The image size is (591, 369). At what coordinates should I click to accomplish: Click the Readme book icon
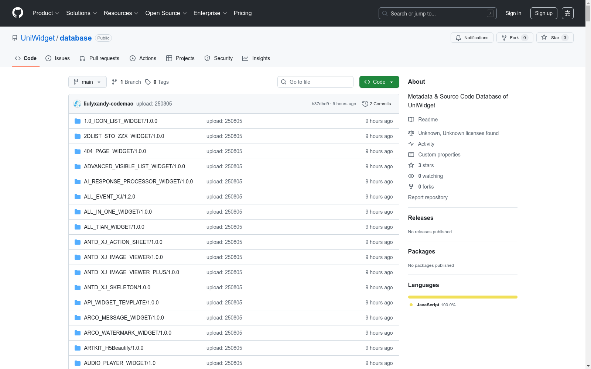point(411,120)
